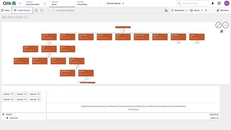Search the Name6 dimension
Viewport: 231px width, 130px height.
(x=35, y=99)
